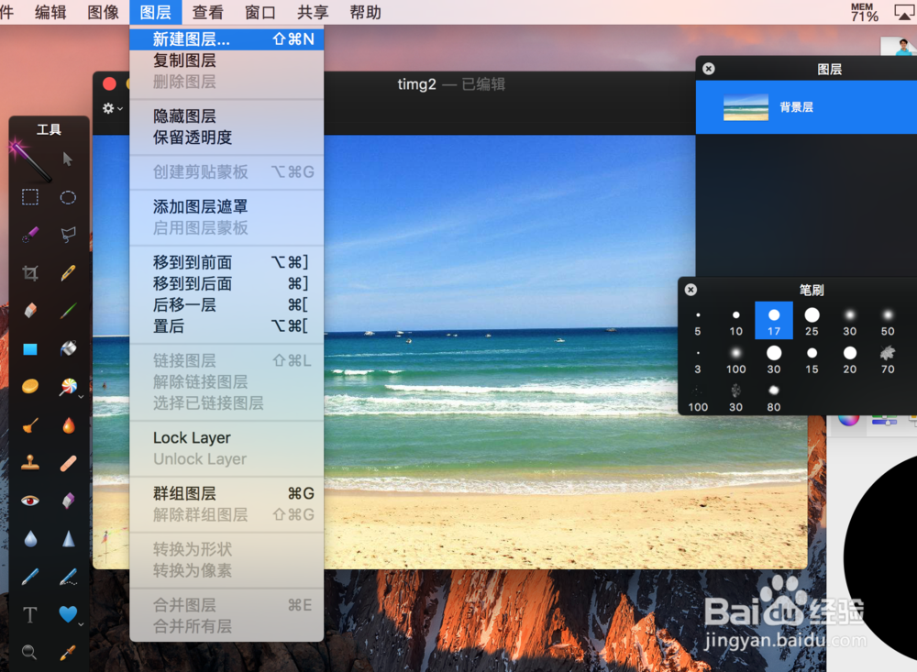This screenshot has width=917, height=672.
Task: Pick the size 10 brush
Action: [735, 321]
